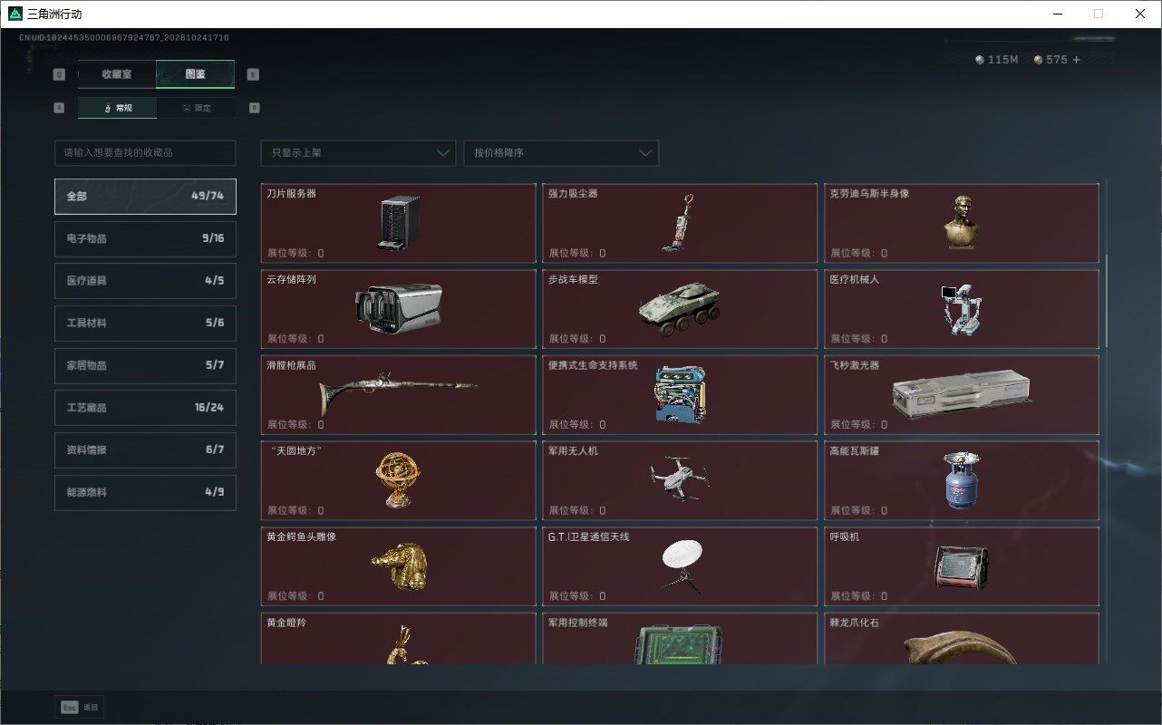This screenshot has height=725, width=1162.
Task: Filter by 电子物品 category
Action: click(145, 238)
